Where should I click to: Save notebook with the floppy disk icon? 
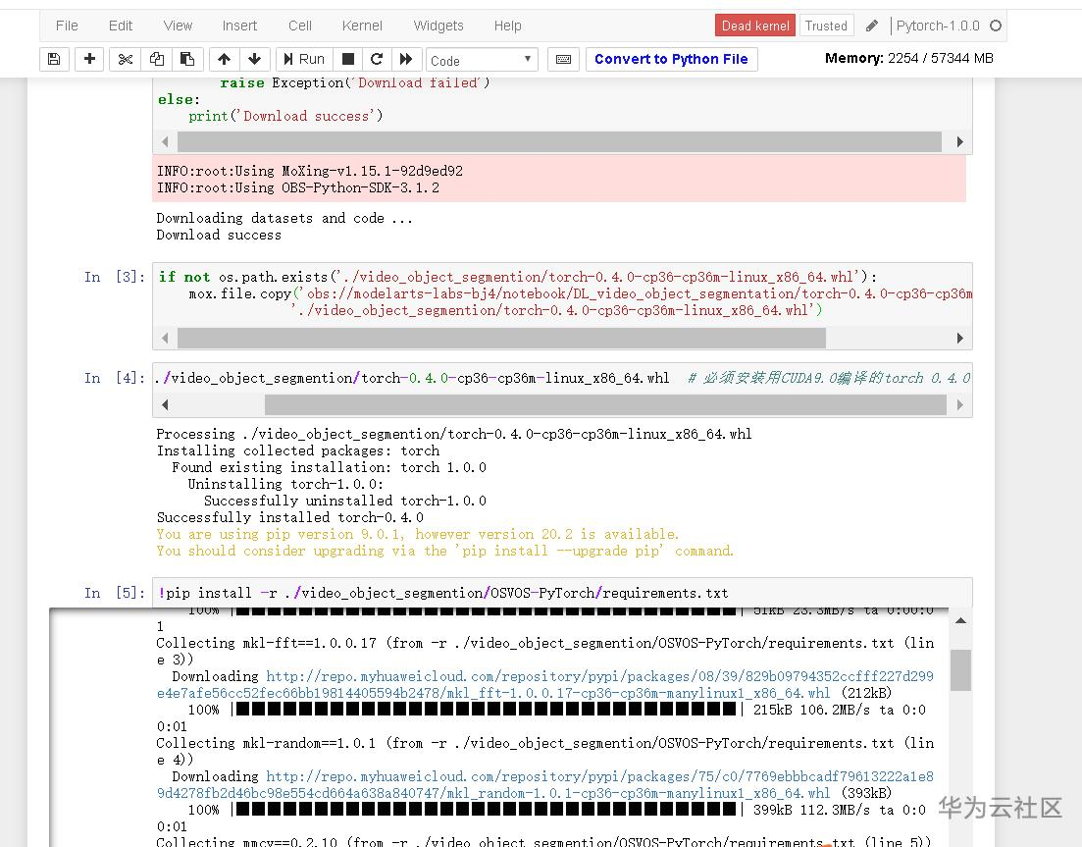pos(54,59)
